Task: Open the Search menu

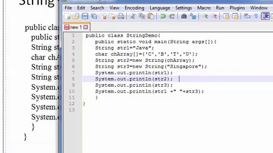Action: click(97, 8)
